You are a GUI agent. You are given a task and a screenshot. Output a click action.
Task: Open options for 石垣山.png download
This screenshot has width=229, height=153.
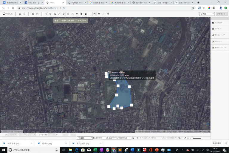[66, 143]
